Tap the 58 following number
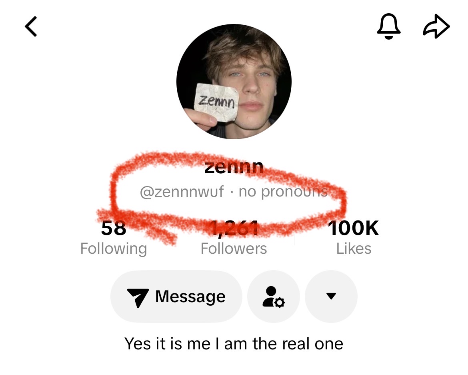 pyautogui.click(x=114, y=228)
